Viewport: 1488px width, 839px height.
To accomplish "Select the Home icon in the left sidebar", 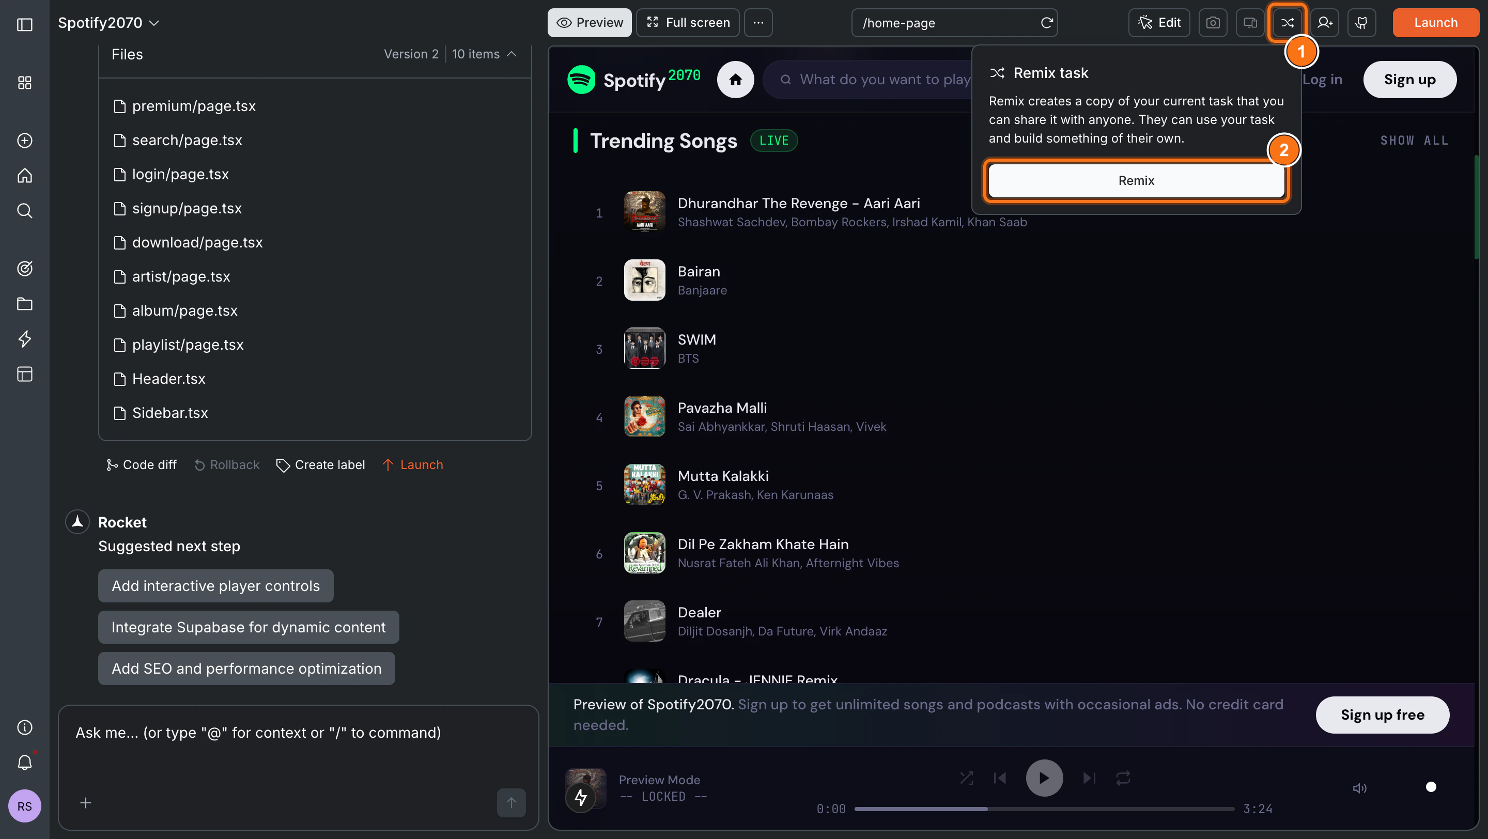I will 24,176.
